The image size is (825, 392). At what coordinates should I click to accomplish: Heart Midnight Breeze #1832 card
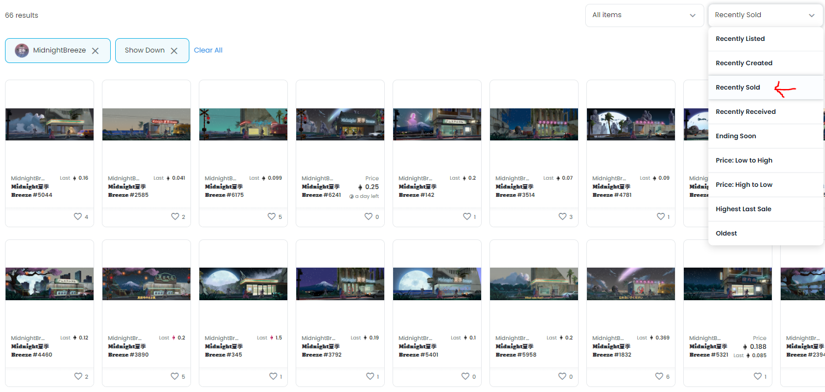(659, 377)
